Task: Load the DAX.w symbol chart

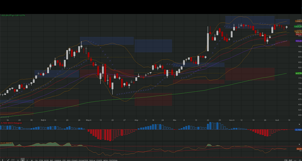Action: [x=92, y=160]
